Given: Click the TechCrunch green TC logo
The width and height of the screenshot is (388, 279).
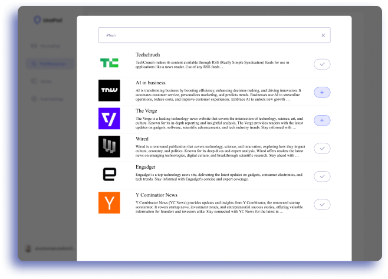Looking at the screenshot, I should click(x=109, y=63).
